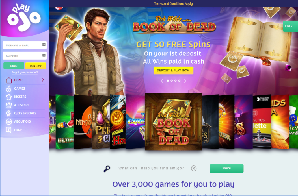Click the question mark Help icon
This screenshot has height=196, width=298.
8,130
